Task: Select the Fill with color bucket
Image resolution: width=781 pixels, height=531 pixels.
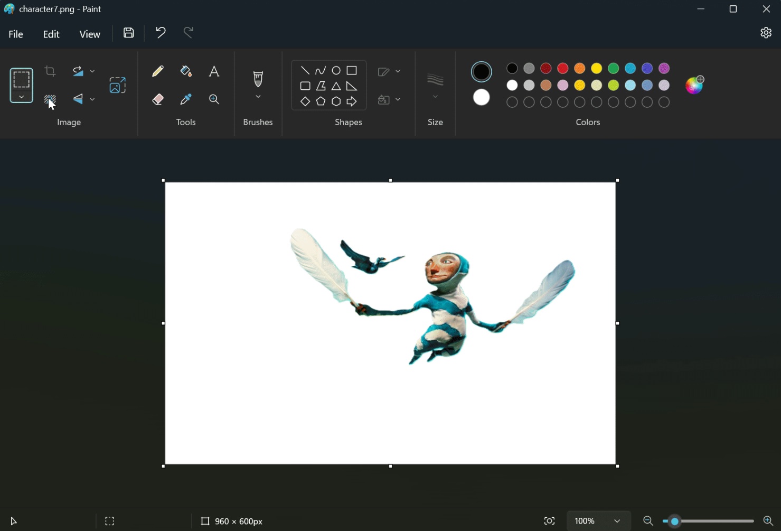Action: click(x=185, y=70)
